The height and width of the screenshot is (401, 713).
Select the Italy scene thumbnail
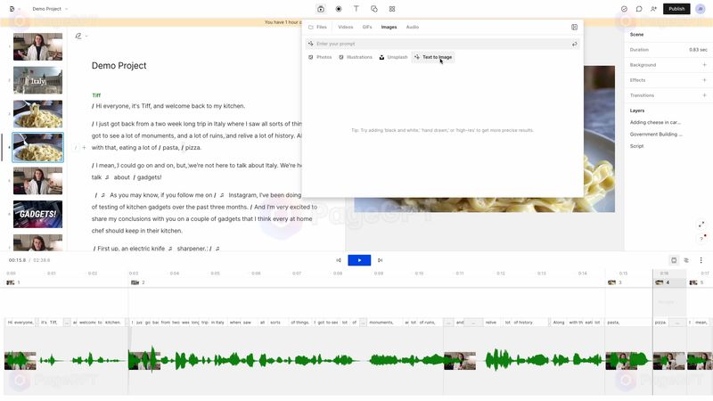coord(37,80)
